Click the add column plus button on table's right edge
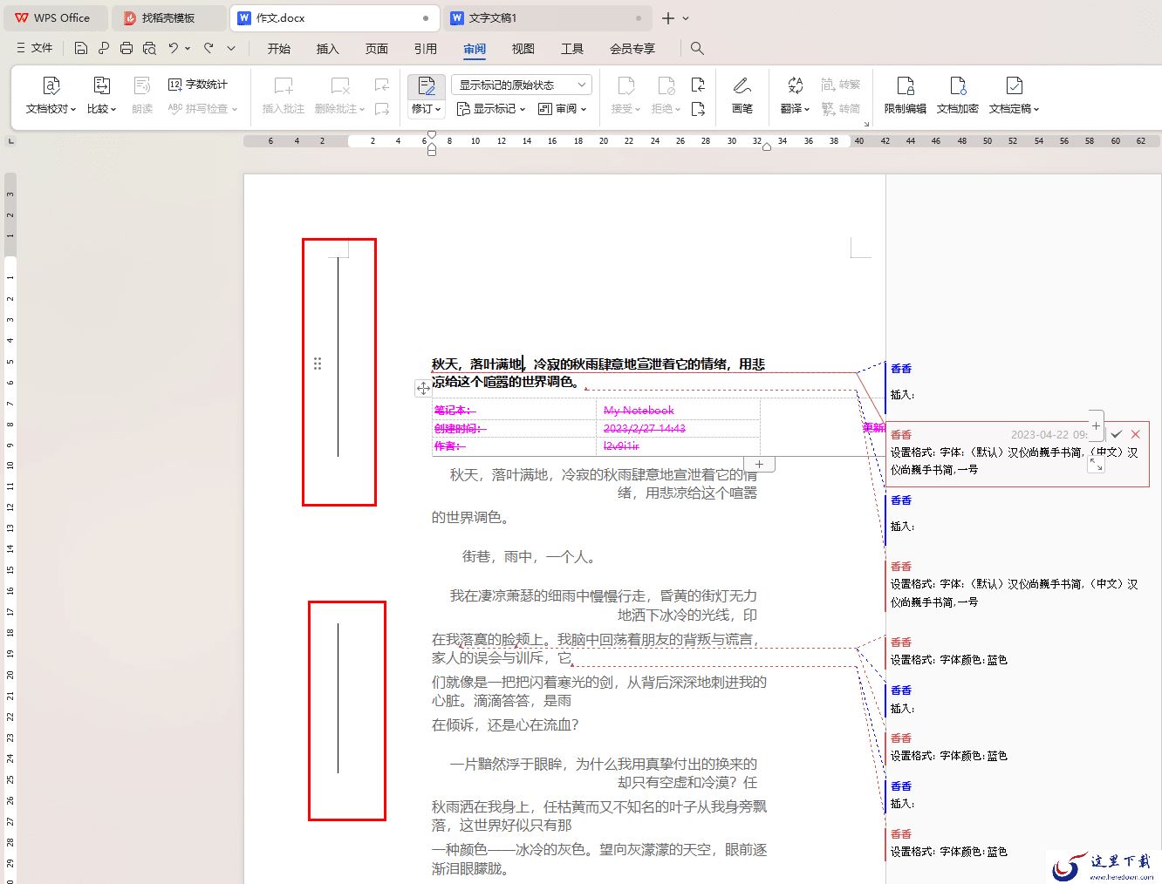Screen dimensions: 1162x884 coord(1097,425)
